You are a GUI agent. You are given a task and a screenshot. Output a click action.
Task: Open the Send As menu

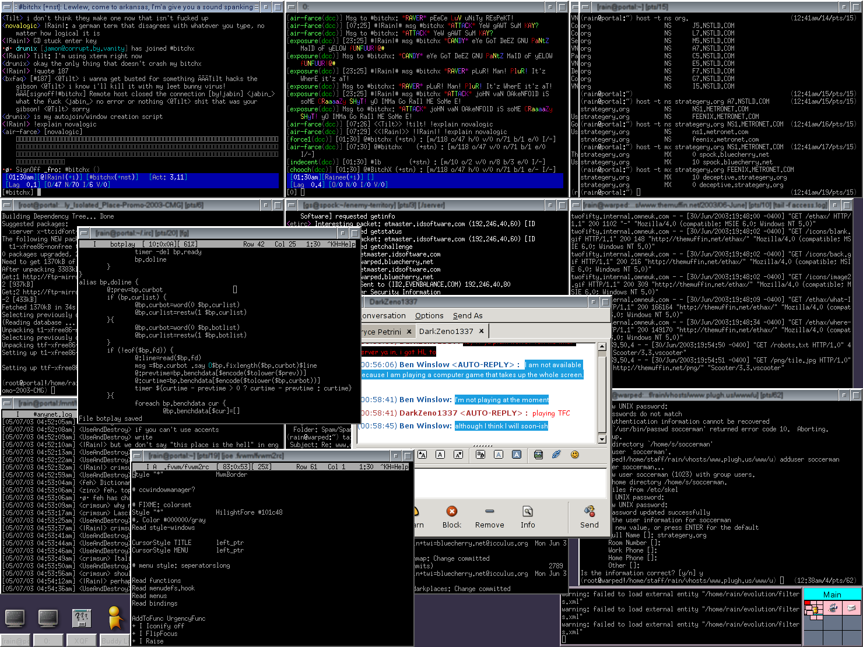468,316
